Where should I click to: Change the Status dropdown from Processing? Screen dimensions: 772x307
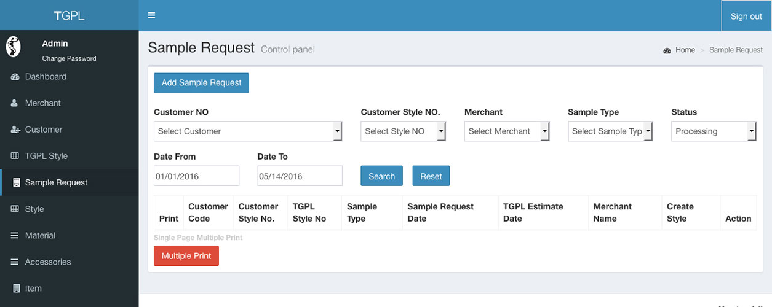coord(713,131)
